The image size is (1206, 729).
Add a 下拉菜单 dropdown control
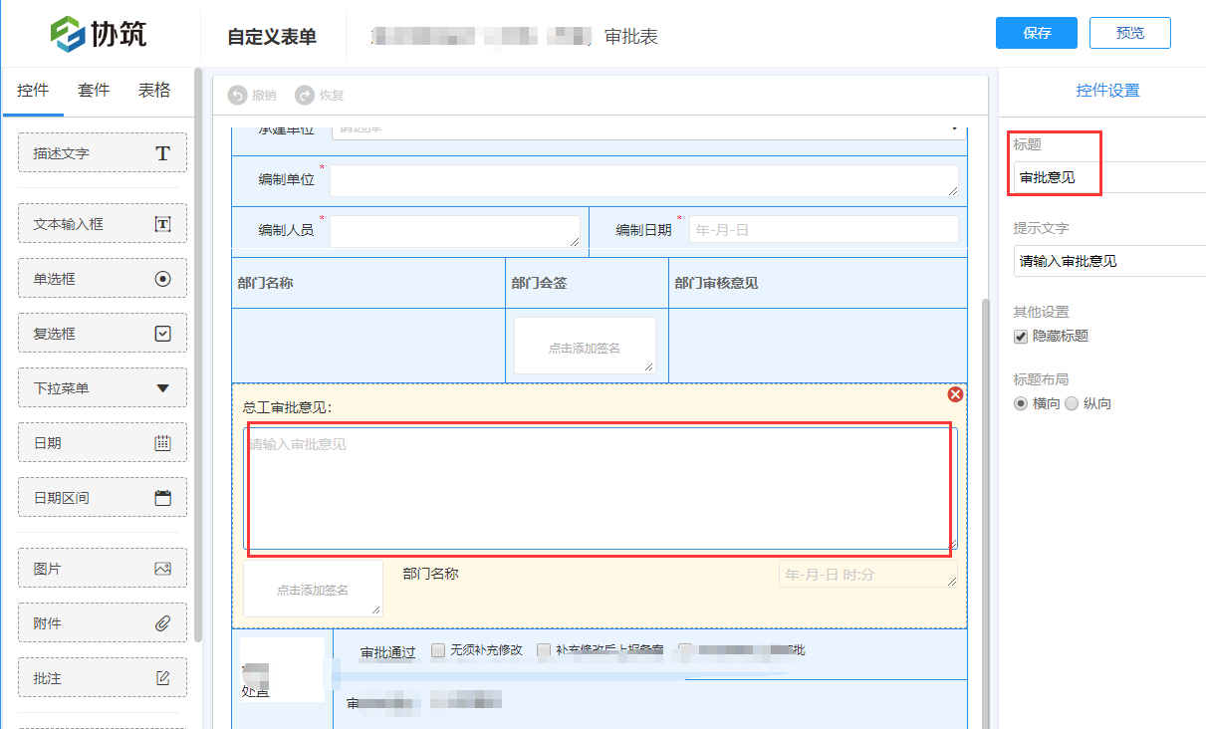pyautogui.click(x=102, y=387)
